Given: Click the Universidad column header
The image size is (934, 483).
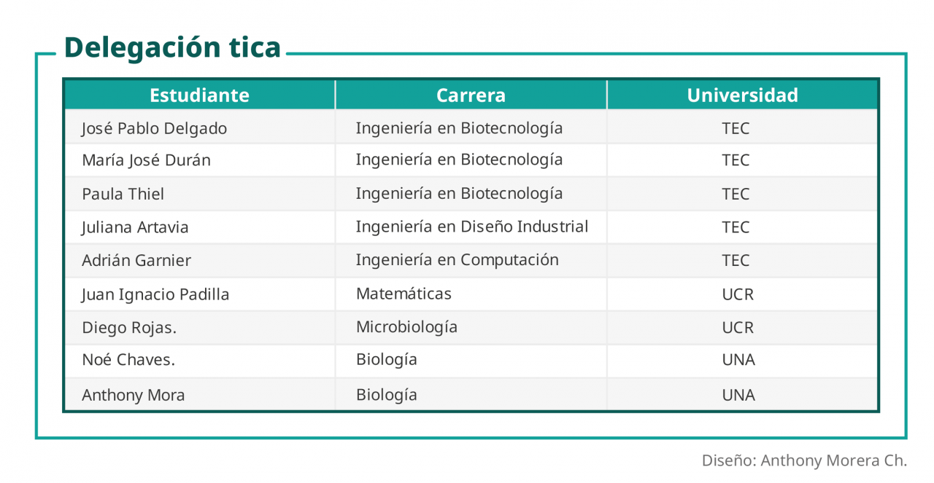Looking at the screenshot, I should [x=742, y=95].
